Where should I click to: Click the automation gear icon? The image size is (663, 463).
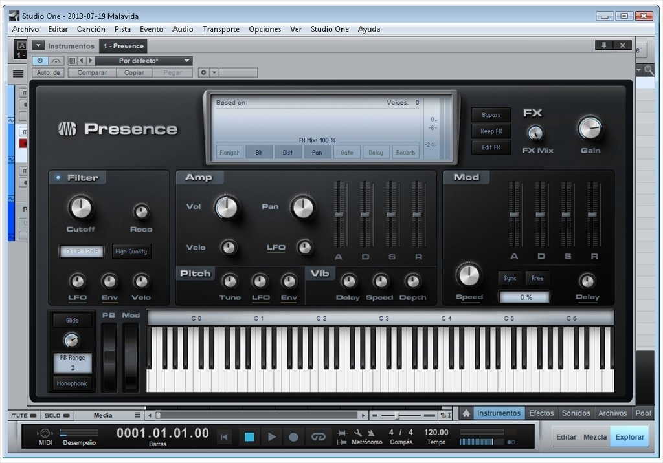pos(203,72)
